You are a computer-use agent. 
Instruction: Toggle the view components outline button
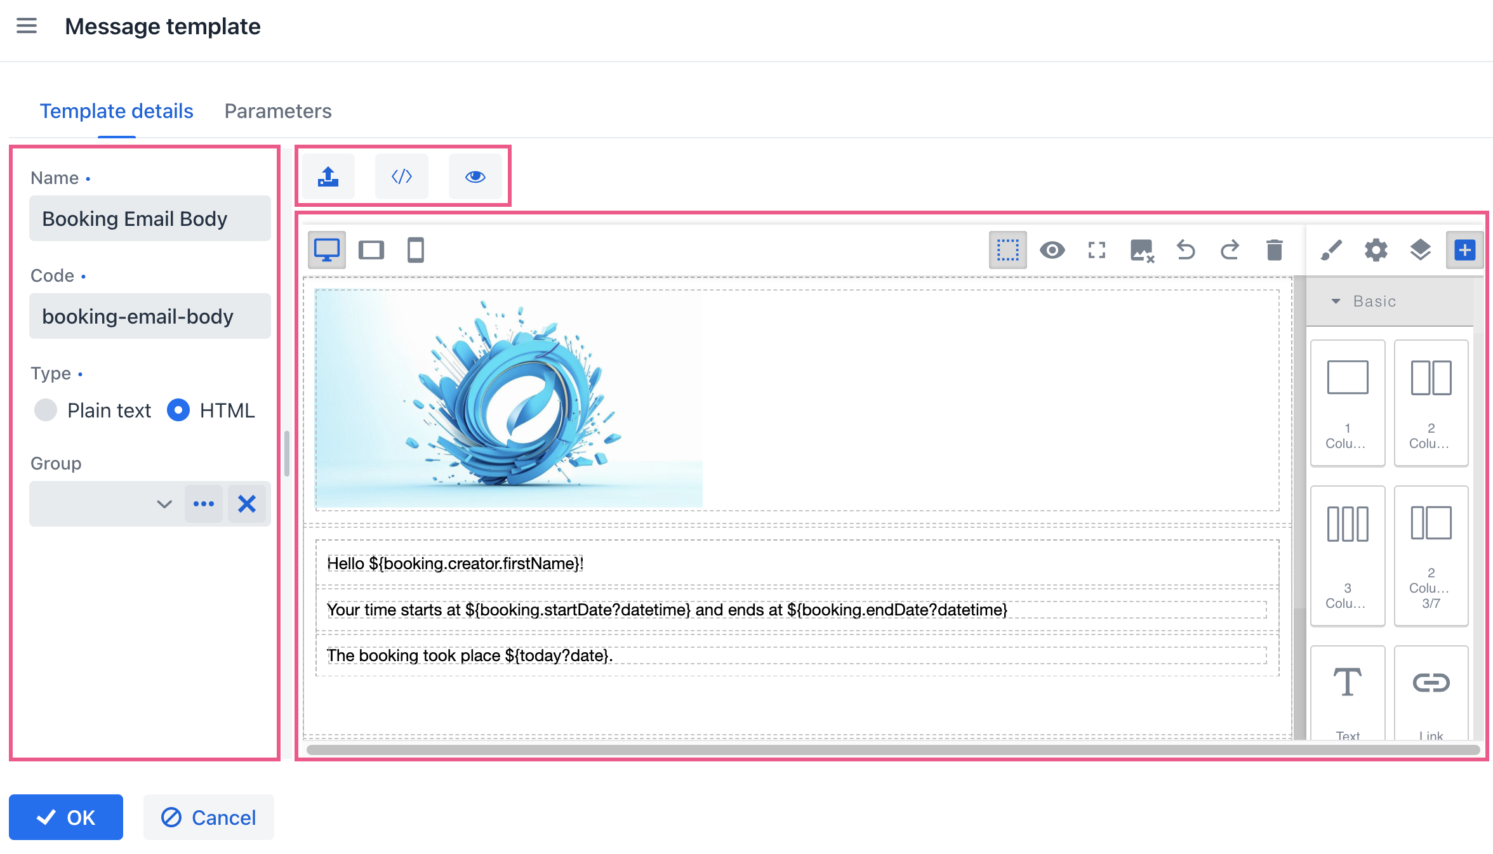1007,250
